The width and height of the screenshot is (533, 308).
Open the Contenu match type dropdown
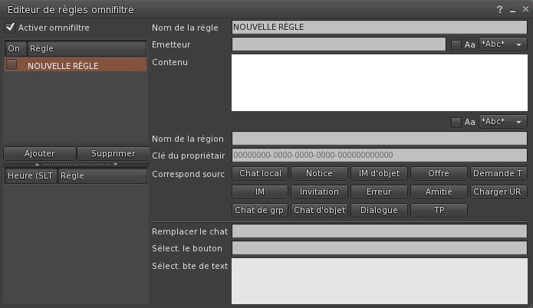tap(502, 122)
